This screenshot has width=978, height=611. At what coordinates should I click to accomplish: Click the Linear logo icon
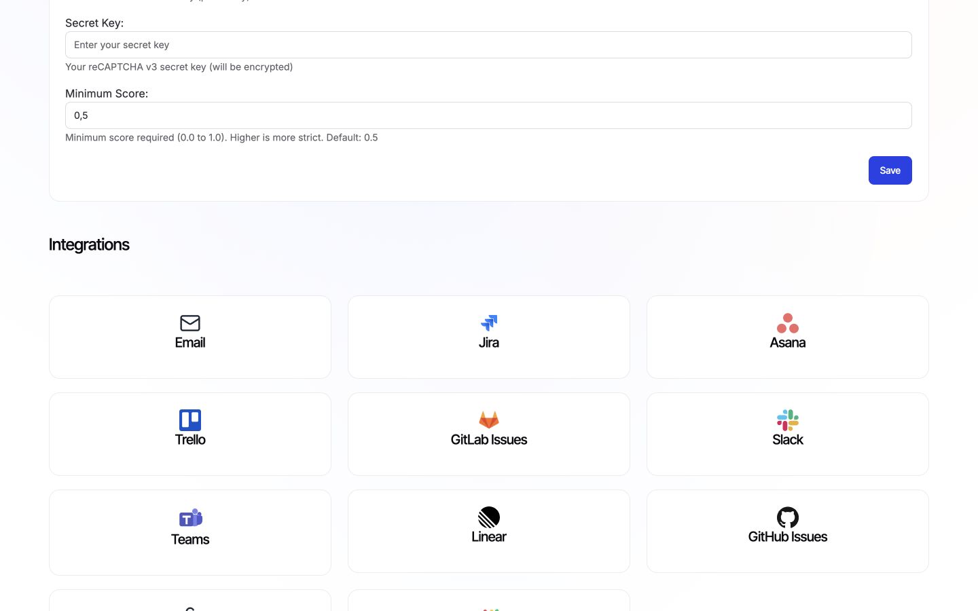(489, 517)
